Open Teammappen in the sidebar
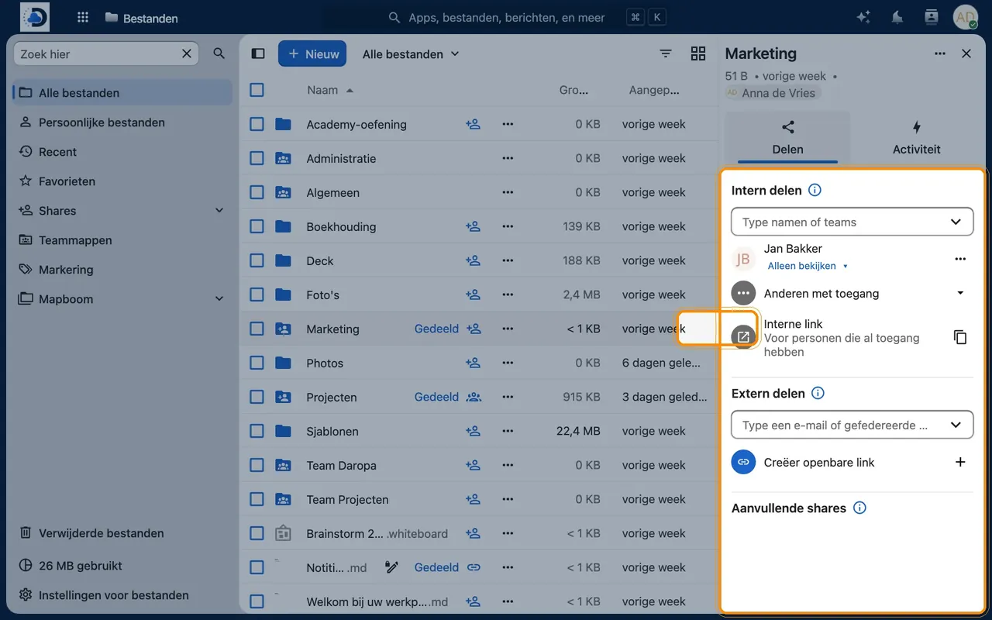Image resolution: width=992 pixels, height=620 pixels. point(122,240)
